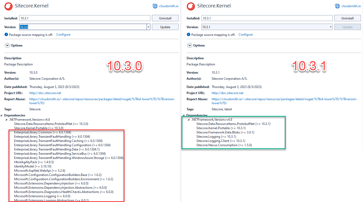
Task: Click the Installed field in right panel
Action: (267, 18)
